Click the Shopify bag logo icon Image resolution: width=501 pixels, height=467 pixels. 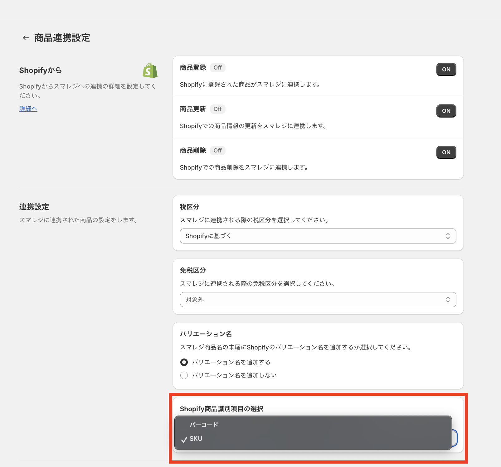coord(150,70)
